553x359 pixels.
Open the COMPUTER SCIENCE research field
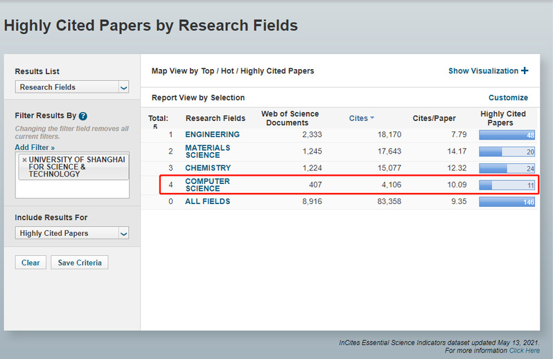207,185
